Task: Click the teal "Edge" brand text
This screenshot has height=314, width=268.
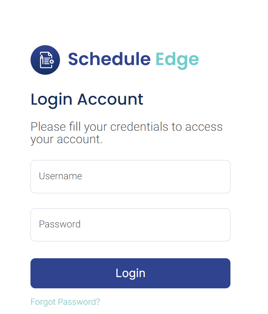Action: [x=177, y=59]
